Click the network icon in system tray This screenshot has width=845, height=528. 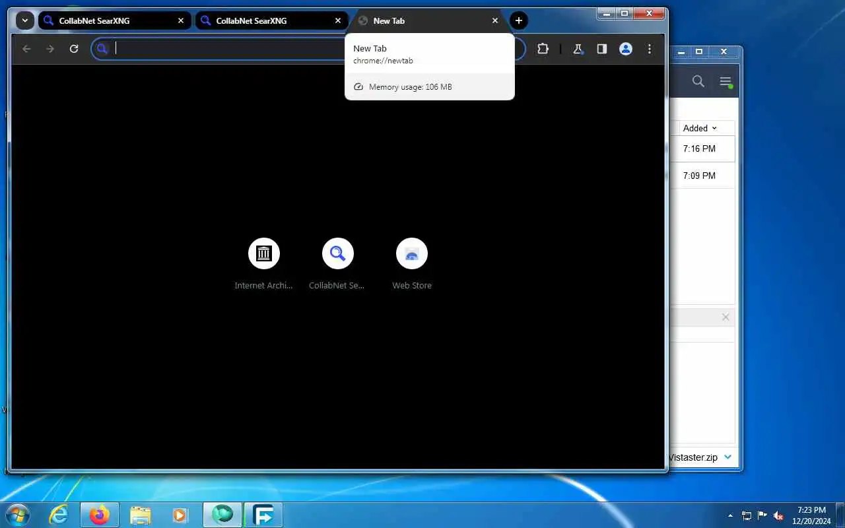(747, 515)
